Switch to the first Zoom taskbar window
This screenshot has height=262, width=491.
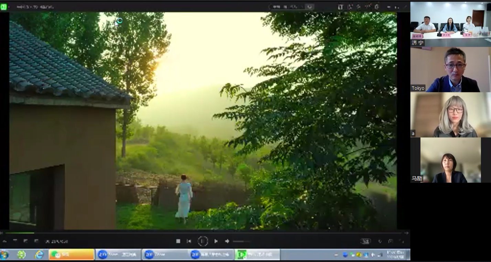118,255
